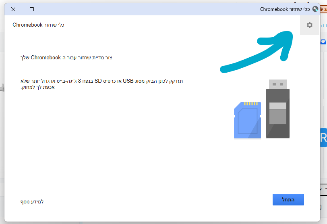Viewport: 327px width, 224px height.
Task: Open the למידע נוסף link
Action: 32,201
